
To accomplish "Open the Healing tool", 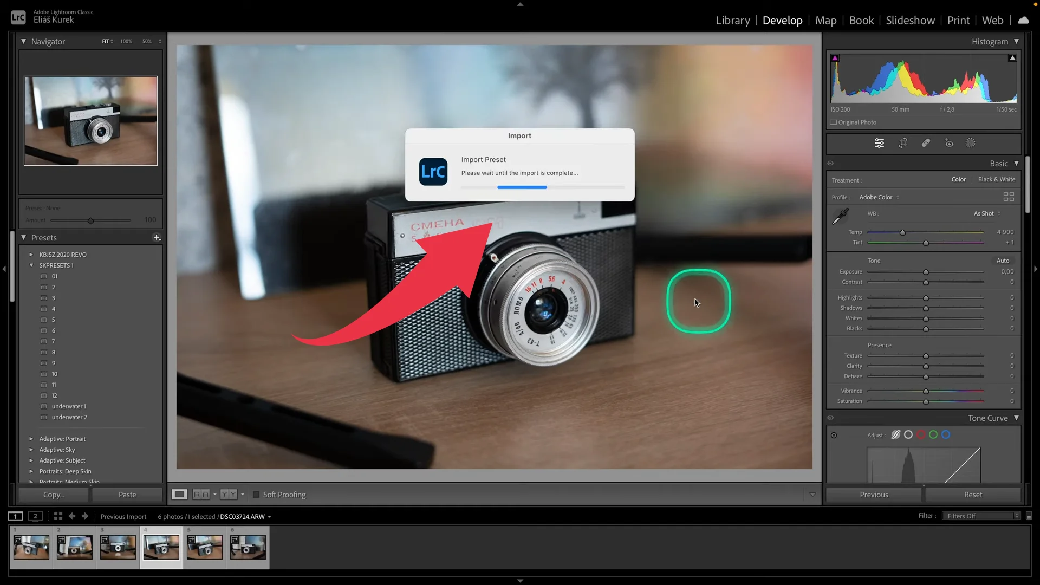I will (x=926, y=143).
